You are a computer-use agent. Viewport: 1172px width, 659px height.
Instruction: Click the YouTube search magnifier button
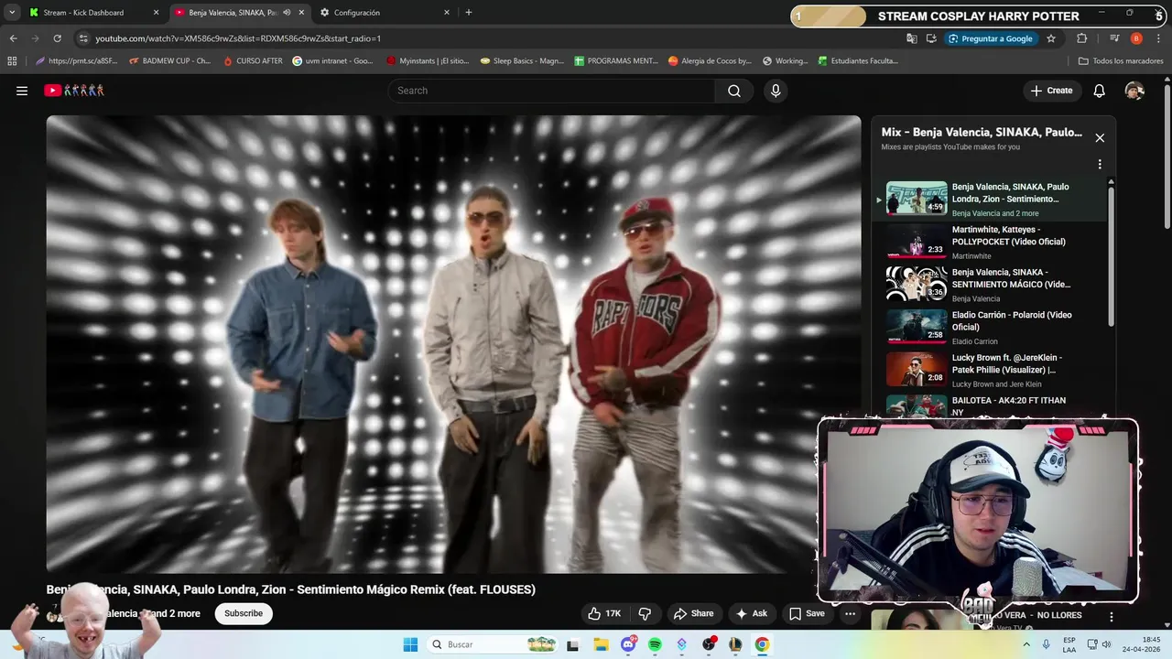734,91
